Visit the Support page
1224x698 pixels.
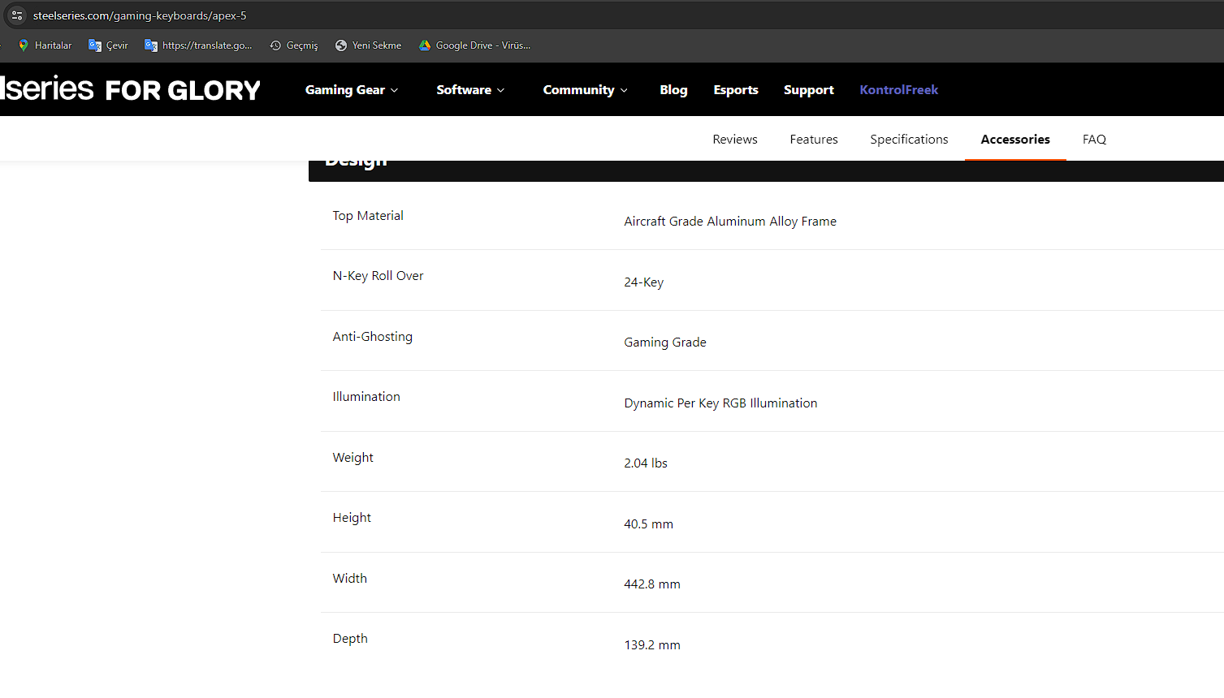809,90
